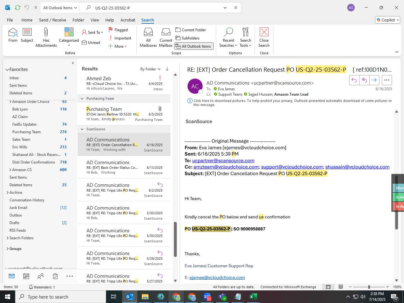Click into the search input field

[x=156, y=8]
